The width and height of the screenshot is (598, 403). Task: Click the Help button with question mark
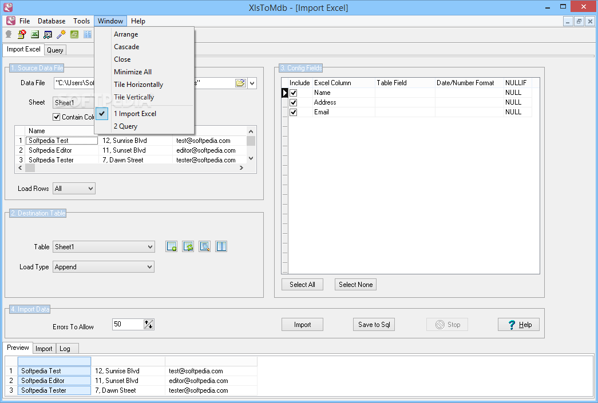(518, 325)
